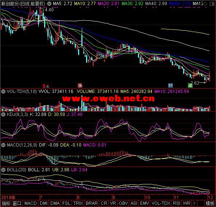This screenshot has width=216, height=207.
Task: Switch to the DMI indicator tab
Action: (x=43, y=203)
